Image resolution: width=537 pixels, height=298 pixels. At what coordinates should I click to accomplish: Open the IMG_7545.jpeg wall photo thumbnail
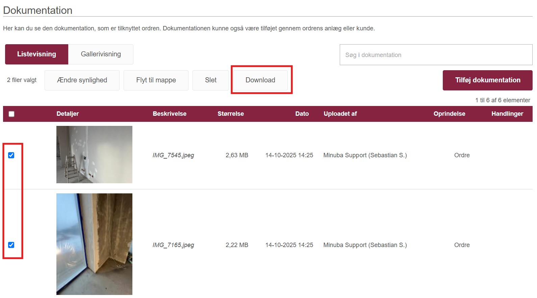click(x=94, y=155)
